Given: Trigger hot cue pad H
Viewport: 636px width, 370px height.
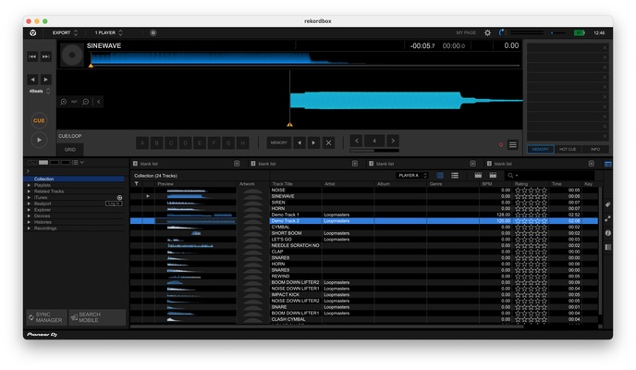Looking at the screenshot, I should tap(242, 142).
